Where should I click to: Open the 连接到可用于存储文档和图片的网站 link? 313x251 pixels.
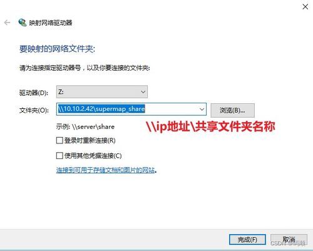105,170
